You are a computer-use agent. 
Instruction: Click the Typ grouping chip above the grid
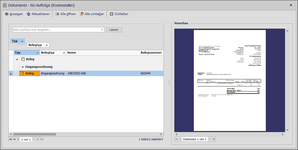point(18,41)
